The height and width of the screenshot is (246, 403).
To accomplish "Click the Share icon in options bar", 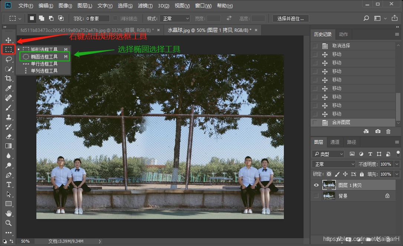I will [394, 18].
